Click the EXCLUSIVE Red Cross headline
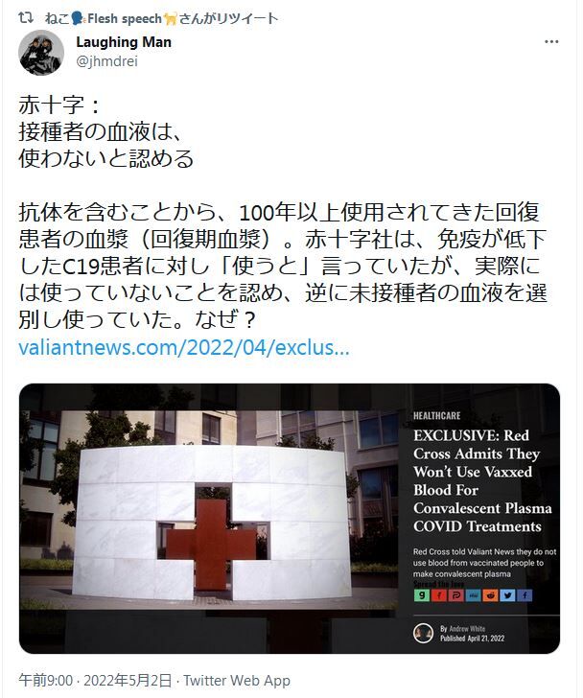Viewport: 583px width, 698px height. pyautogui.click(x=482, y=480)
